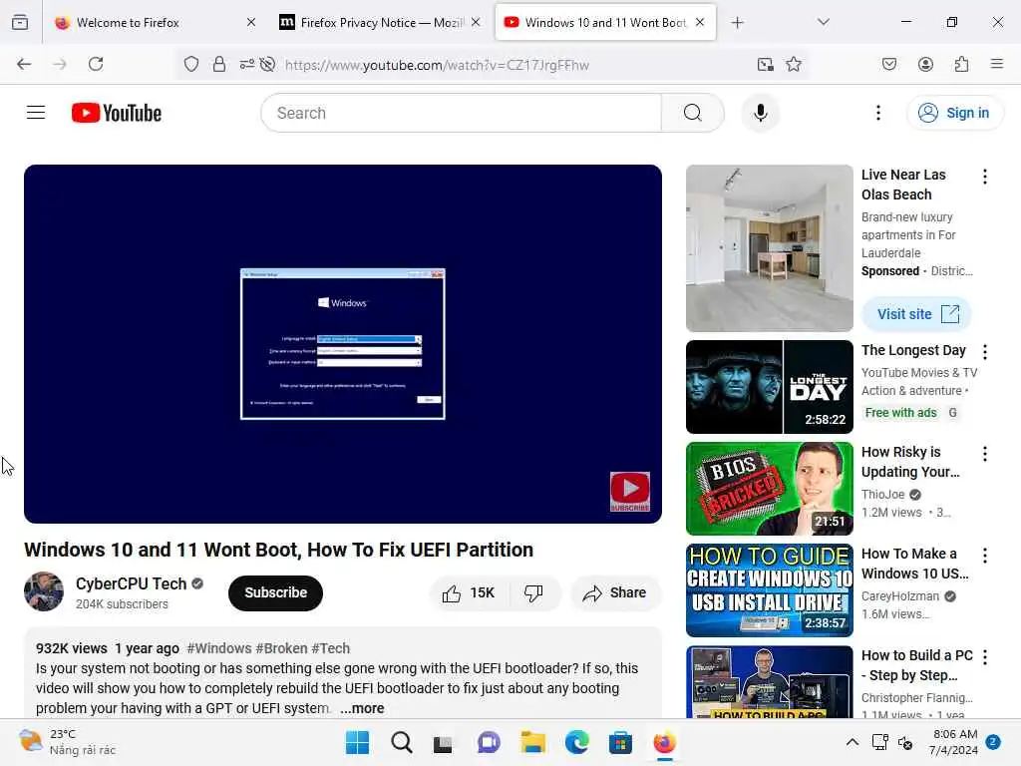
Task: Follow the #Broken hashtag link
Action: pyautogui.click(x=281, y=648)
